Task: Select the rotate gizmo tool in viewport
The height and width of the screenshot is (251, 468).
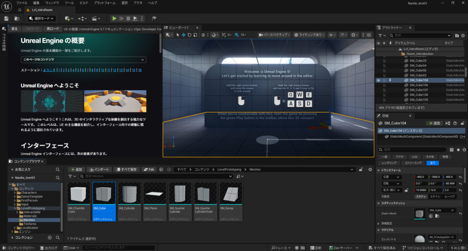Action: pos(190,35)
